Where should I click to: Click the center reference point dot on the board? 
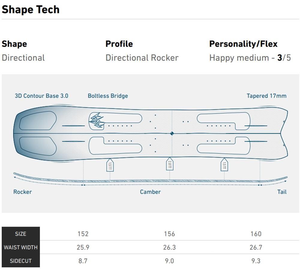coord(172,133)
